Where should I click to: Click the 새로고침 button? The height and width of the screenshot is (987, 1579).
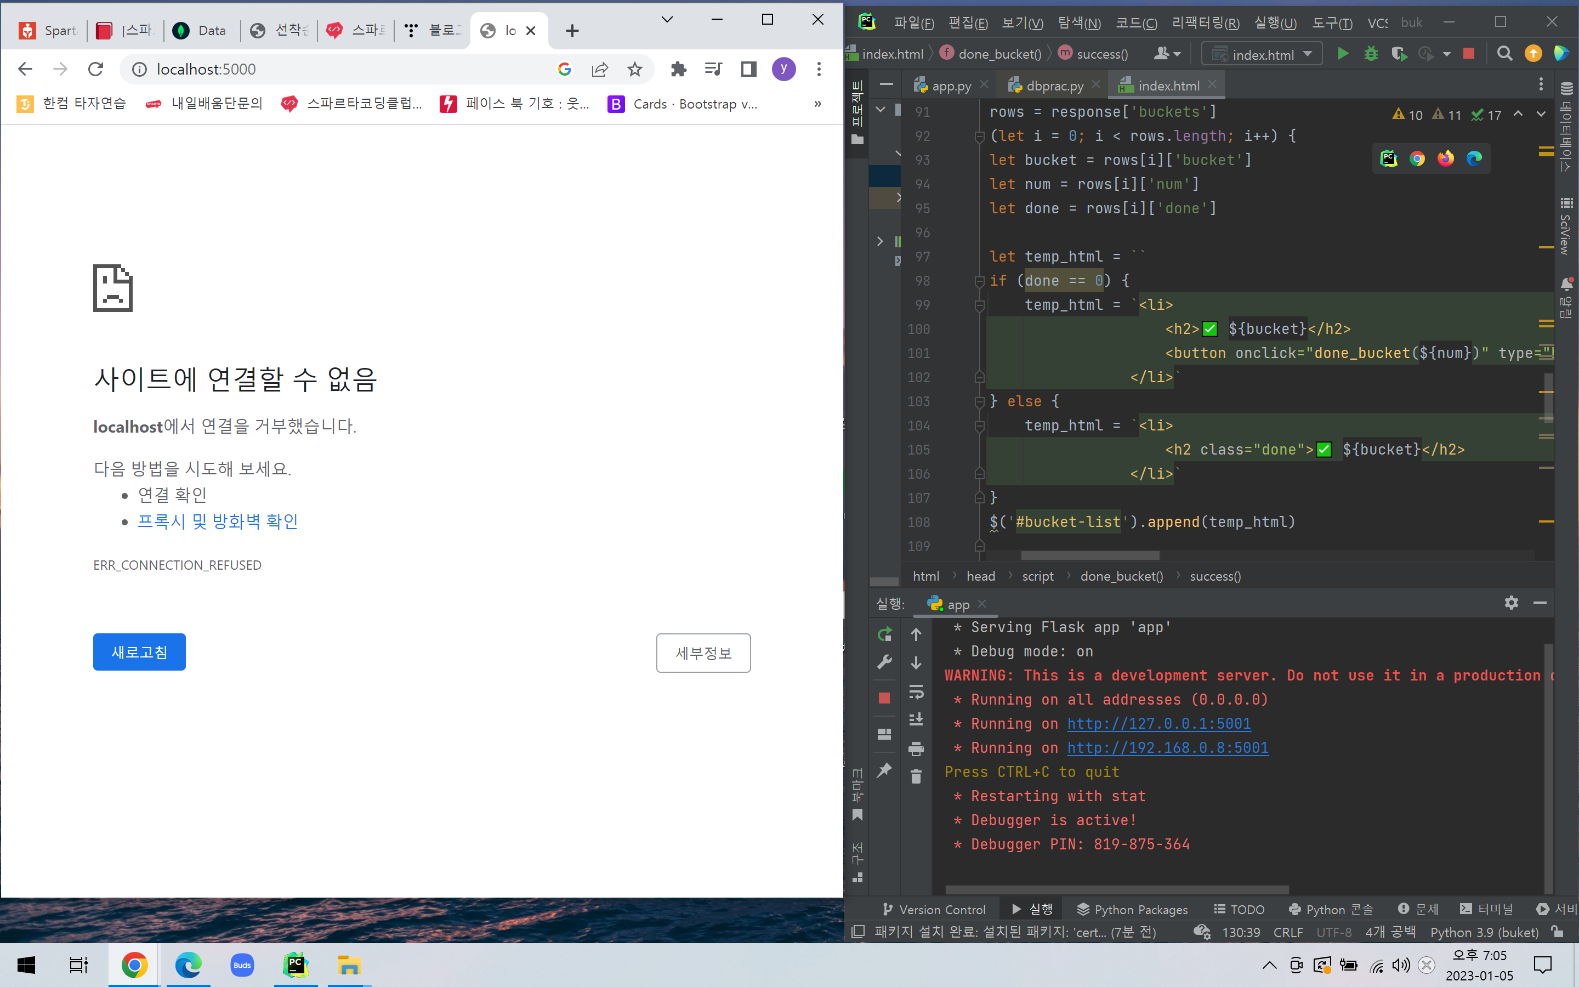[139, 652]
